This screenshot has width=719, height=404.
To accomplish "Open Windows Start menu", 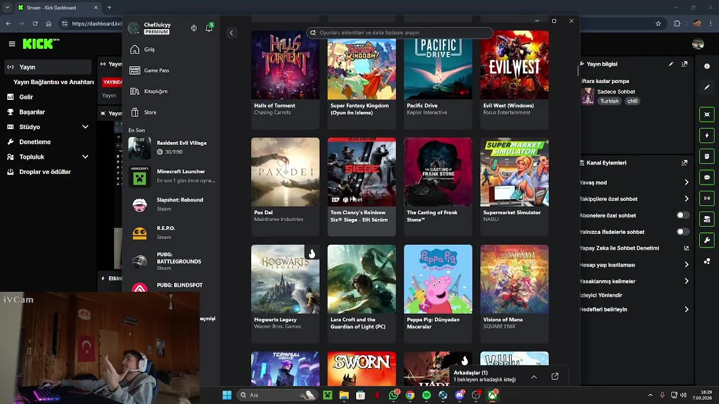I will pyautogui.click(x=227, y=395).
